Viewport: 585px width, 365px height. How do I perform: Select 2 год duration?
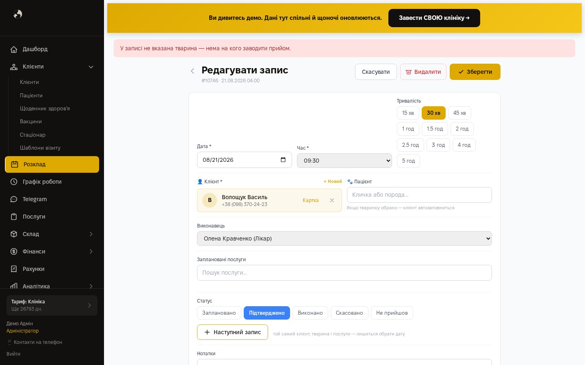click(462, 129)
